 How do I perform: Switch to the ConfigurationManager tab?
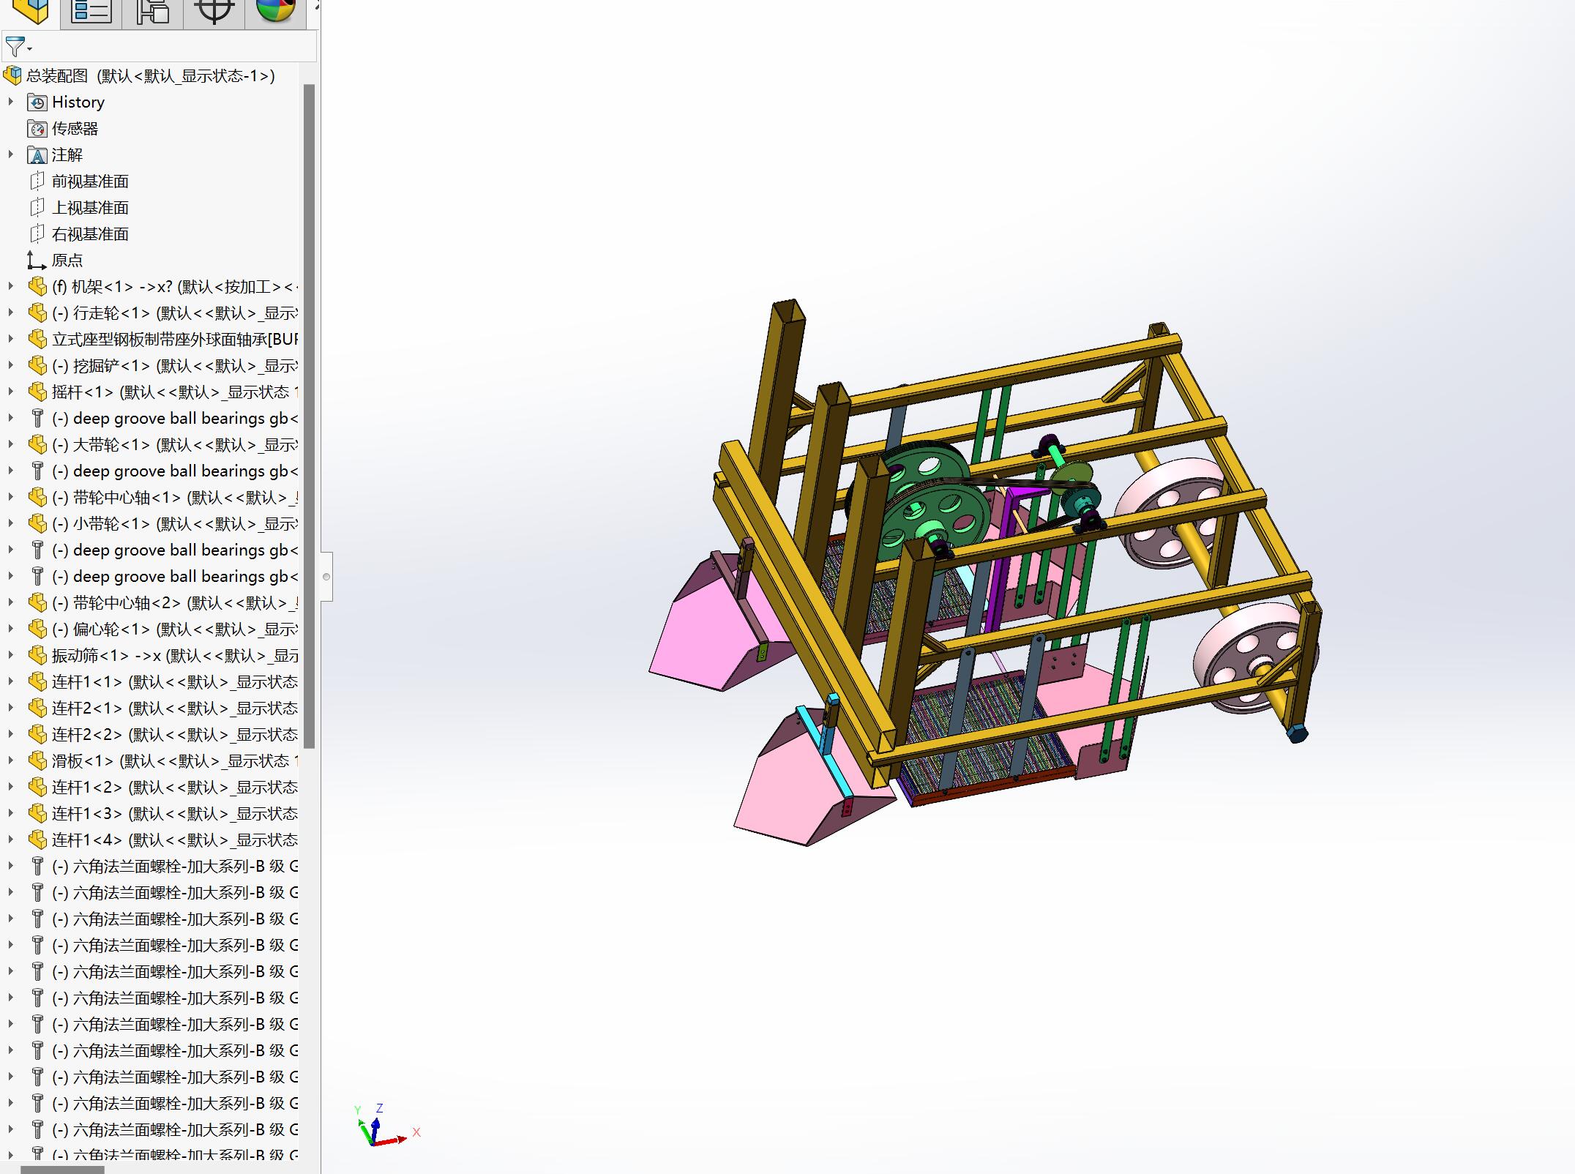pos(152,12)
